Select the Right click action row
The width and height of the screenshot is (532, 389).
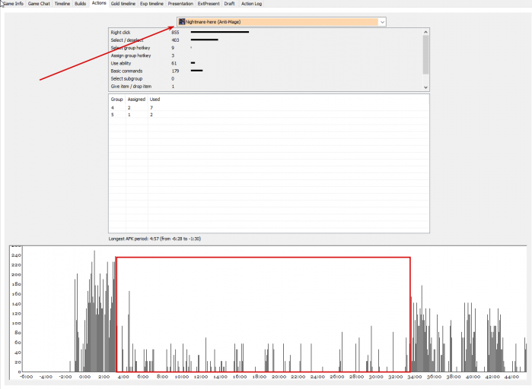[266, 32]
